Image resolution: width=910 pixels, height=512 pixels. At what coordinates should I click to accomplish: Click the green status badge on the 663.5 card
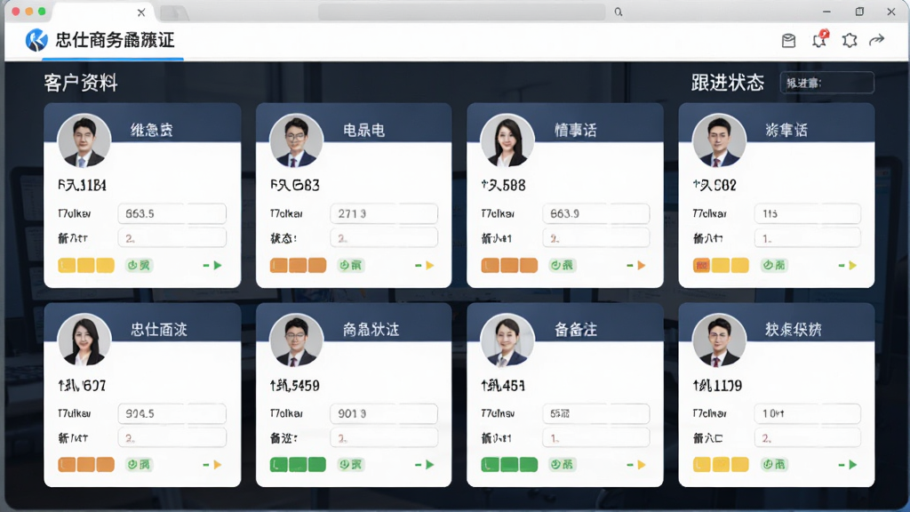tap(140, 265)
